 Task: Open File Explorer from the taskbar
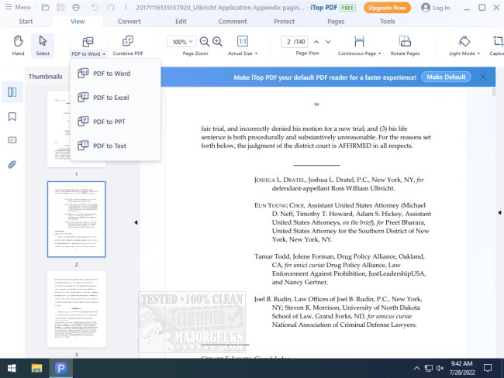[36, 367]
